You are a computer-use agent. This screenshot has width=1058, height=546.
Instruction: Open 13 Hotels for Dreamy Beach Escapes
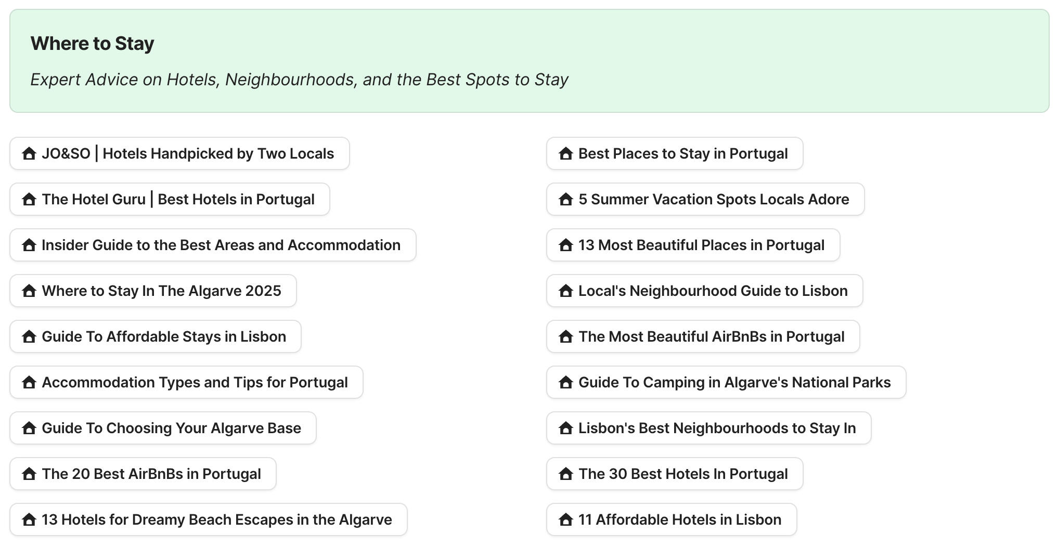[x=208, y=519]
